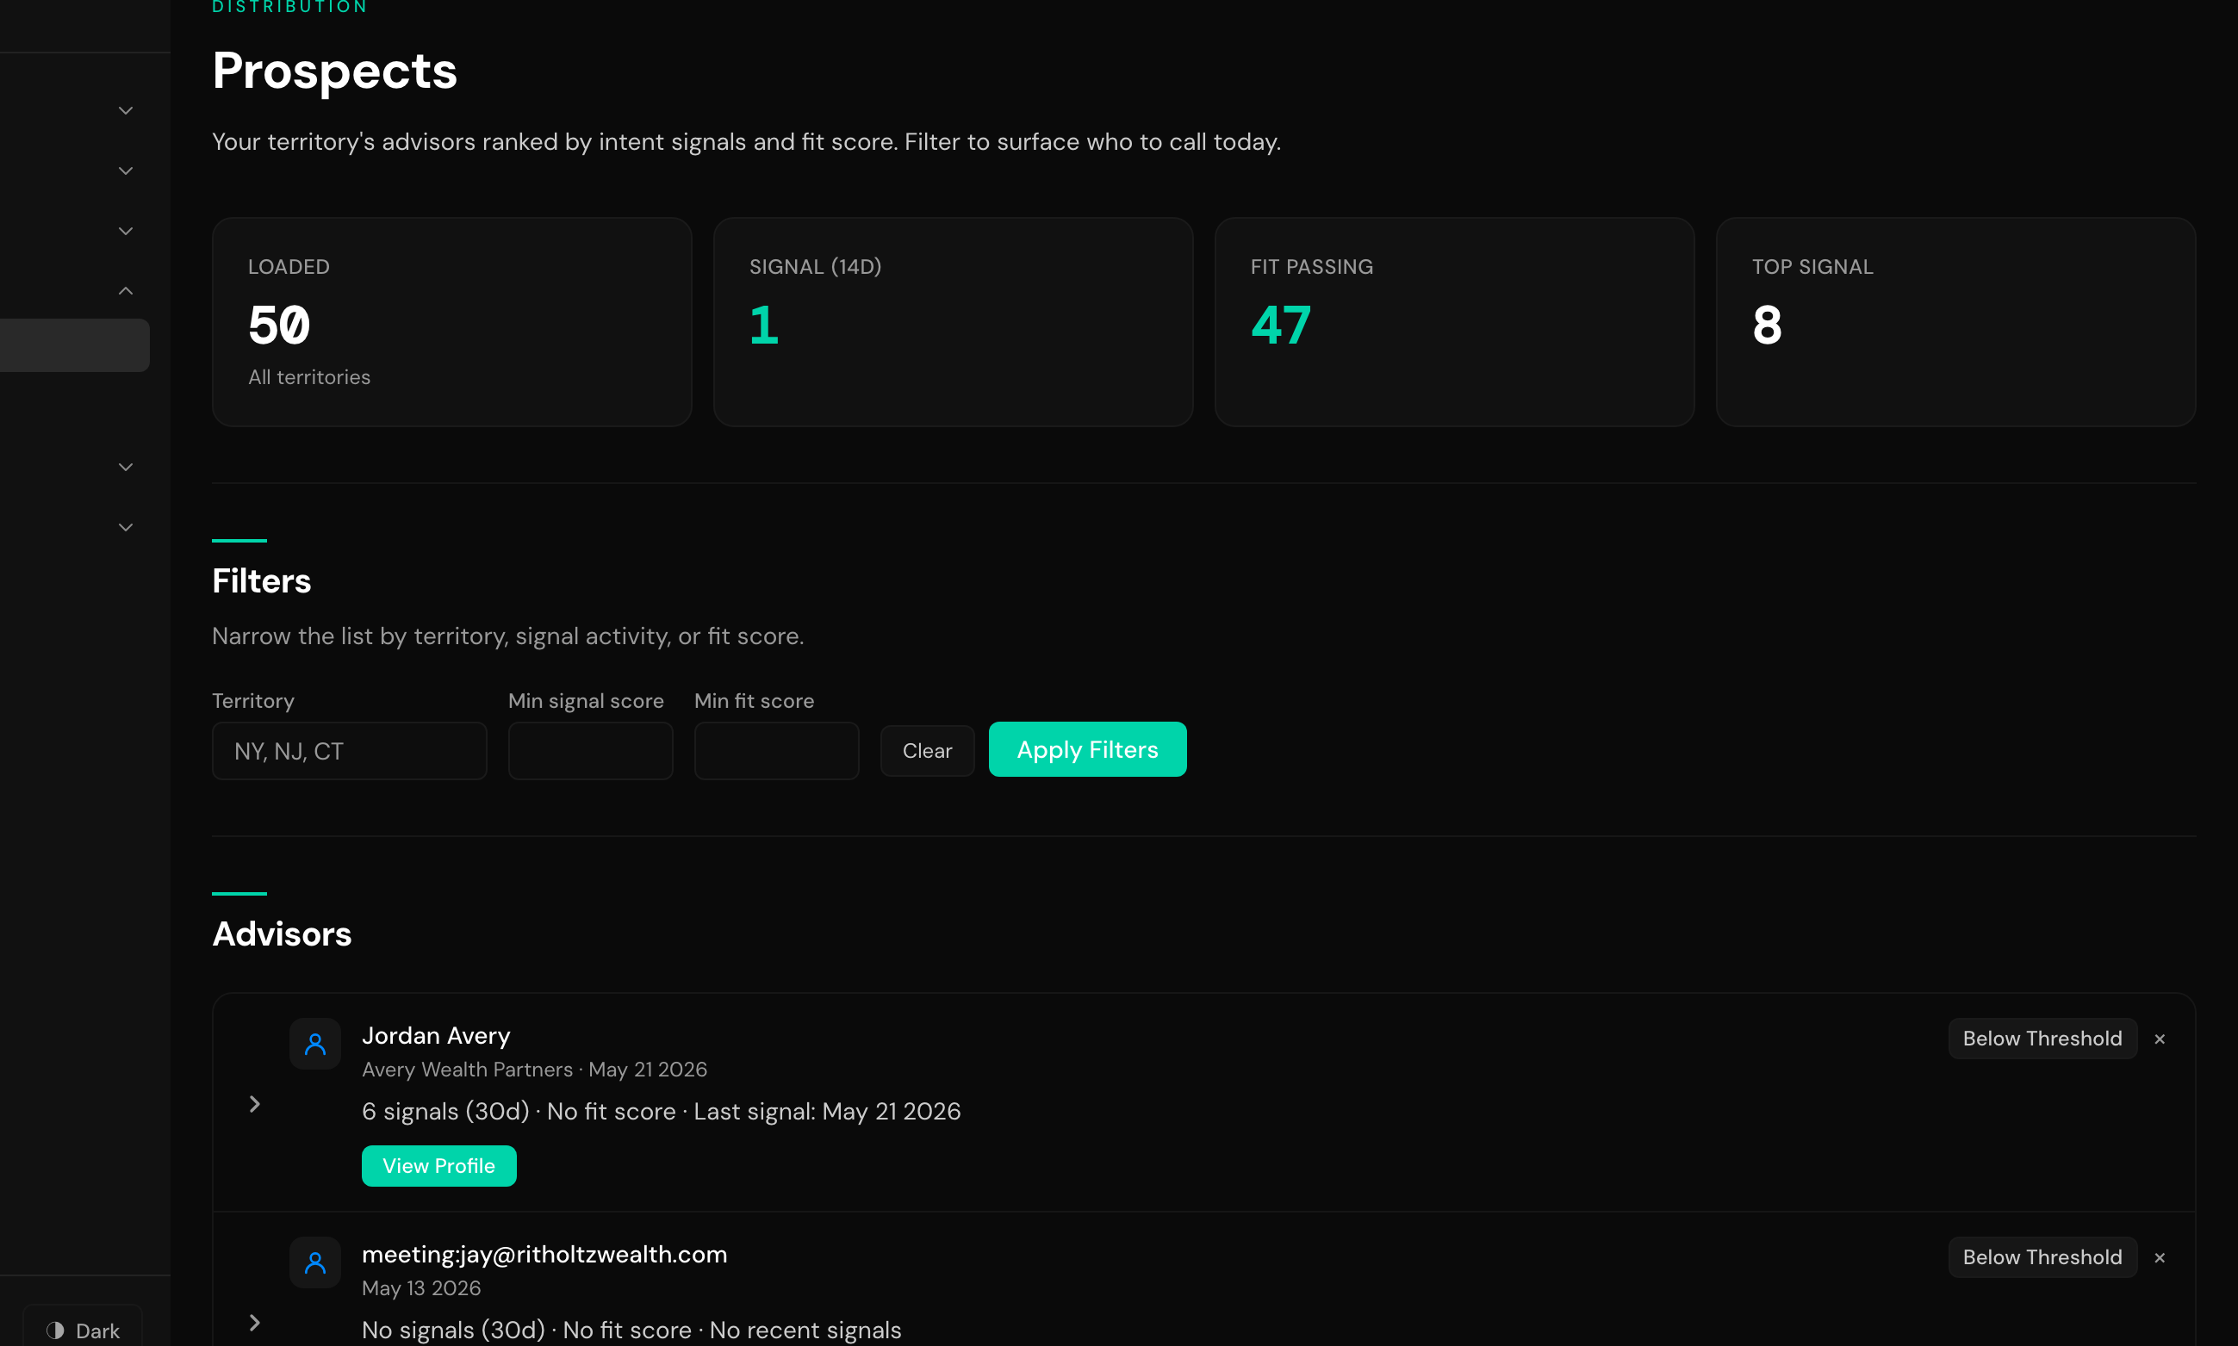Click Jordan Avery's Below Threshold badge
The height and width of the screenshot is (1346, 2238).
pos(2043,1039)
